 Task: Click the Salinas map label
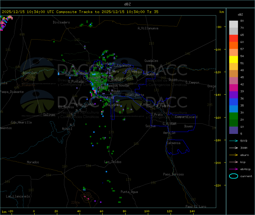(x=49, y=115)
